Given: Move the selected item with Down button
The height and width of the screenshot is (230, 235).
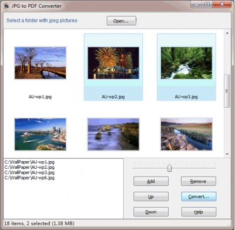Looking at the screenshot, I should point(151,212).
